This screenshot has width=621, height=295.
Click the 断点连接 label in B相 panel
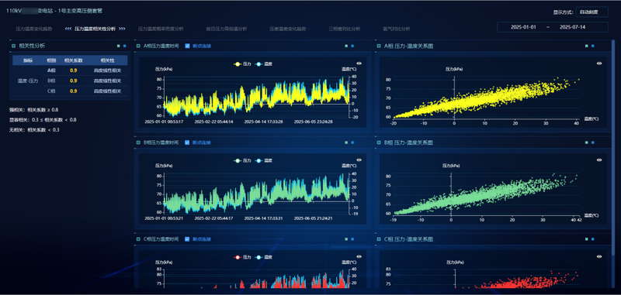202,142
